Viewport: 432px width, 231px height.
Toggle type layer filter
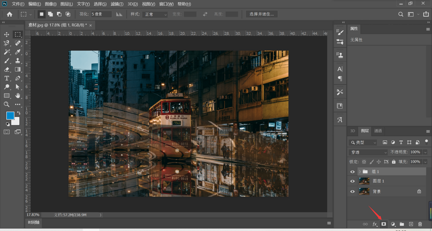click(x=401, y=142)
